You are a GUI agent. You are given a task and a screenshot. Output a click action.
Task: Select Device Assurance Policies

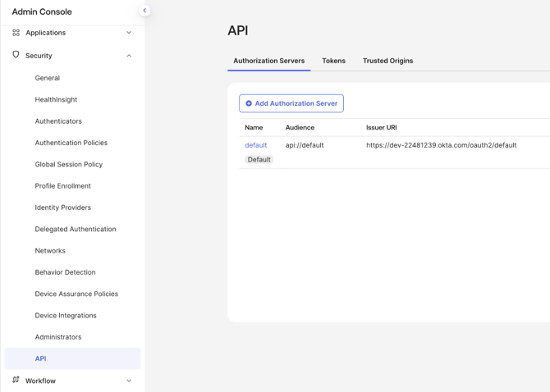[76, 294]
